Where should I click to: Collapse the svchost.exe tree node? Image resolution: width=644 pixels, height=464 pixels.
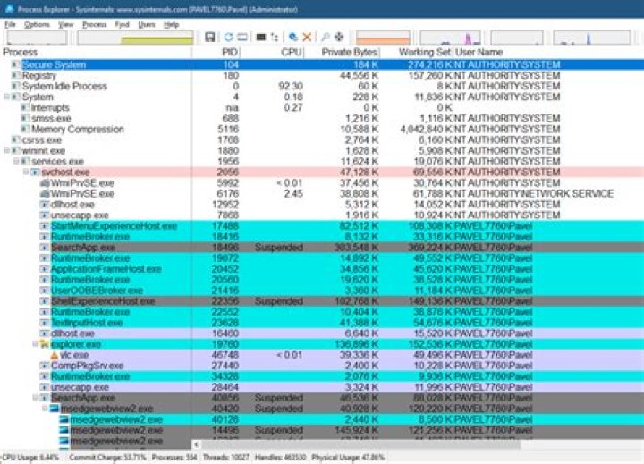pyautogui.click(x=26, y=172)
